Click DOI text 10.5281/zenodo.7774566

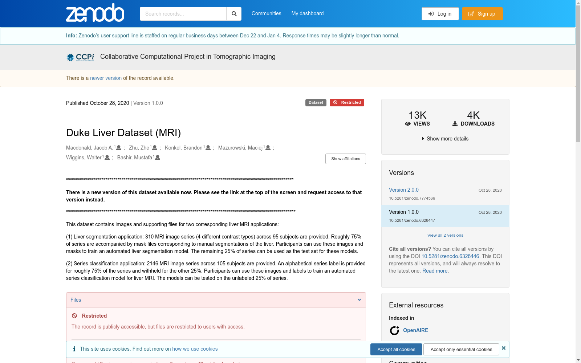click(412, 198)
